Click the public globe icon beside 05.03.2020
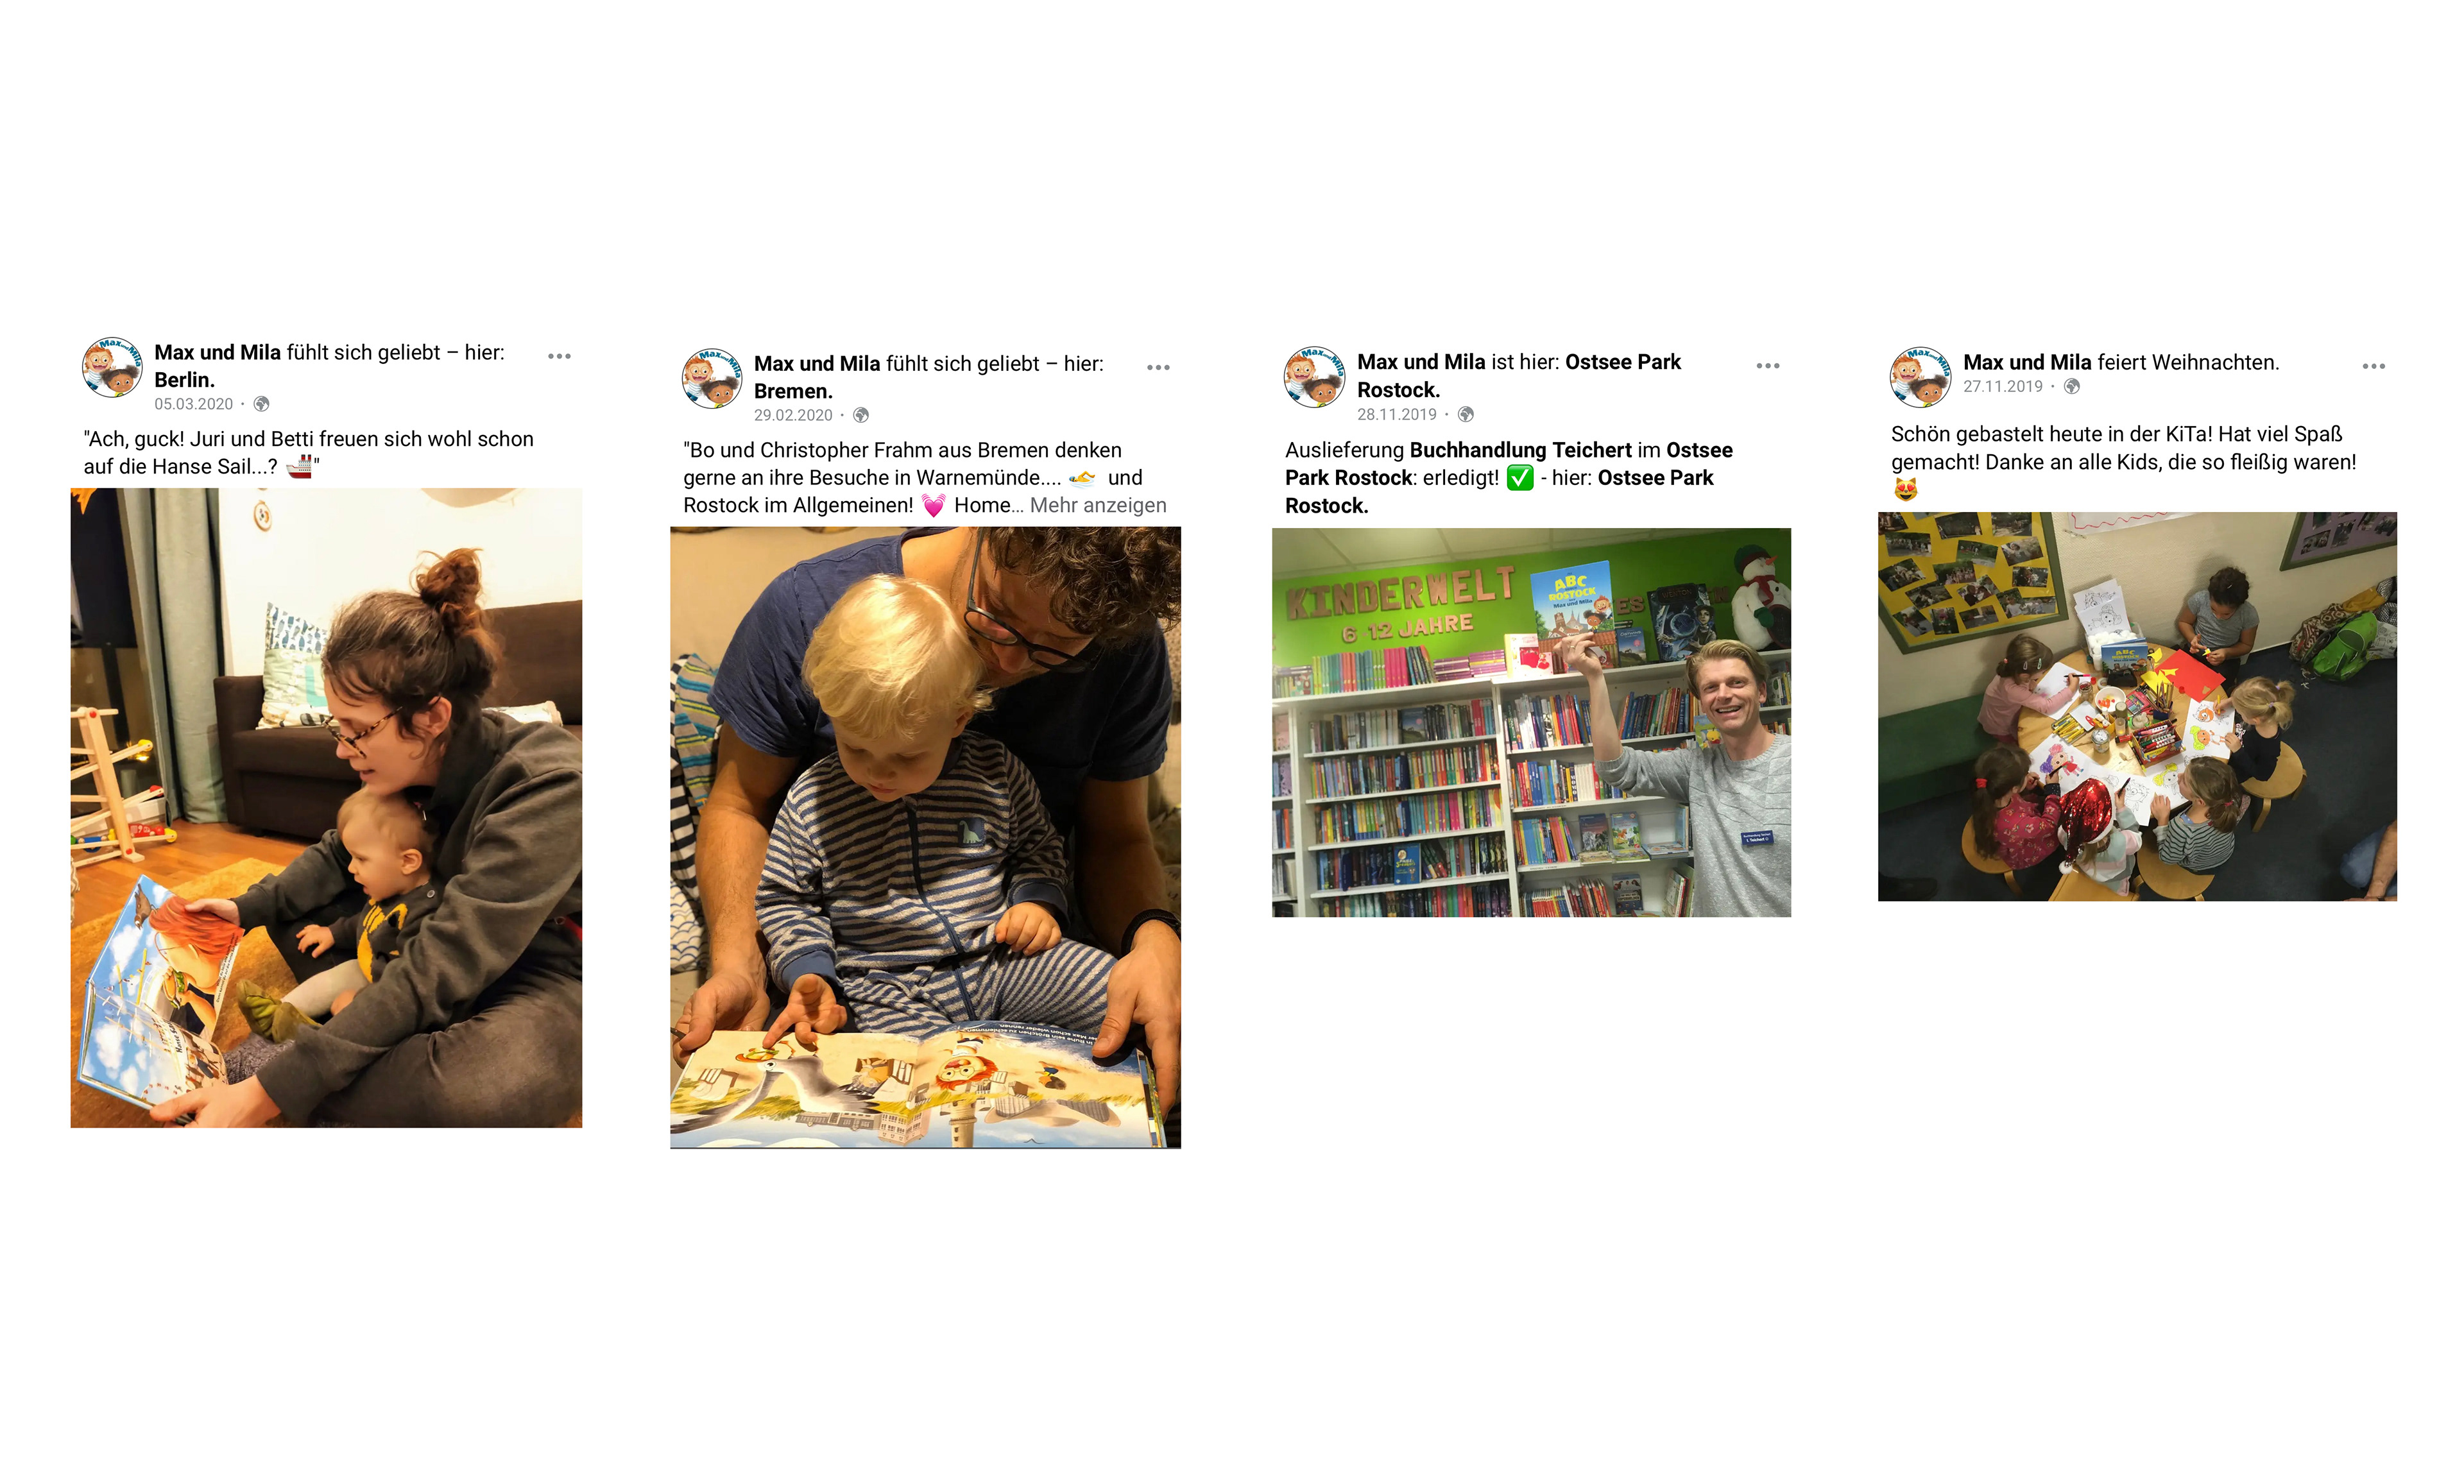 pos(262,404)
